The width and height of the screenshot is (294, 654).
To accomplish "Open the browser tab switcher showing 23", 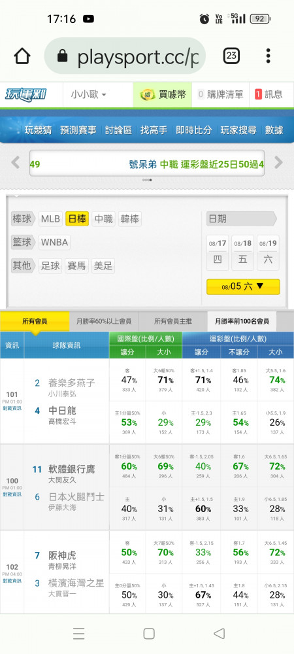I will pos(231,56).
